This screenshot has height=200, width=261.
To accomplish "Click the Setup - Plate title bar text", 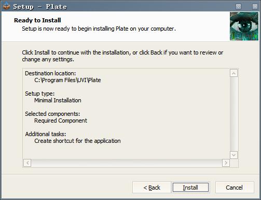I will [40, 7].
